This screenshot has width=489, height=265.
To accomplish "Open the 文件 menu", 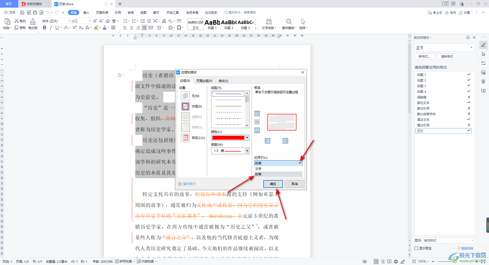I will [x=10, y=12].
